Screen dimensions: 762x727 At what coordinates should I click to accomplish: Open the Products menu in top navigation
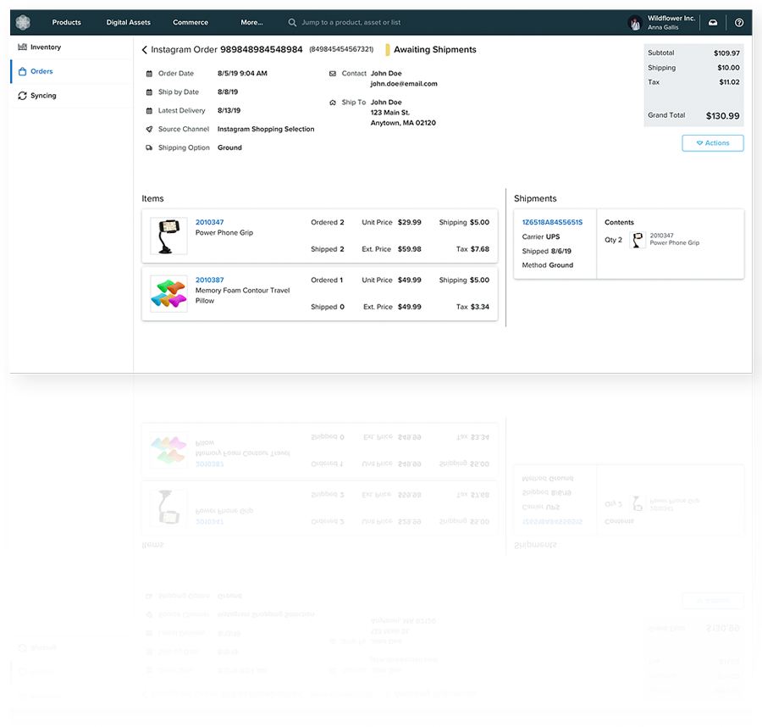[x=67, y=23]
